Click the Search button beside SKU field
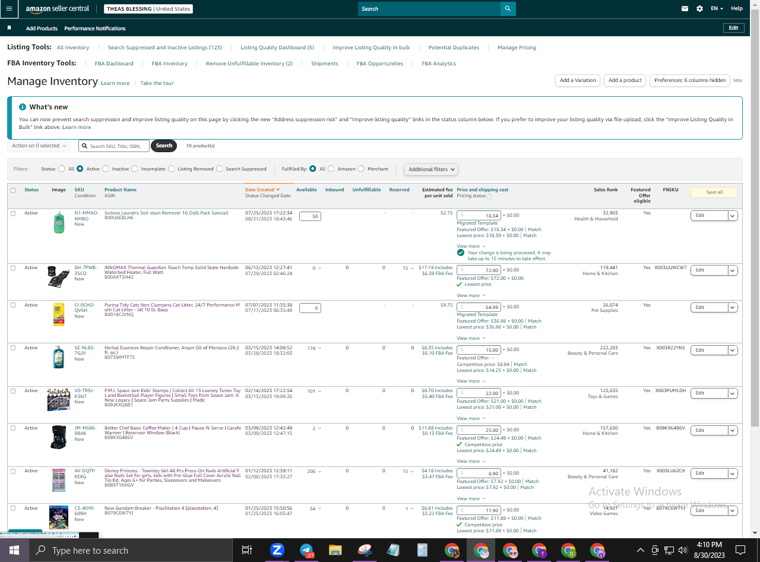Viewport: 760px width, 562px height. [164, 146]
